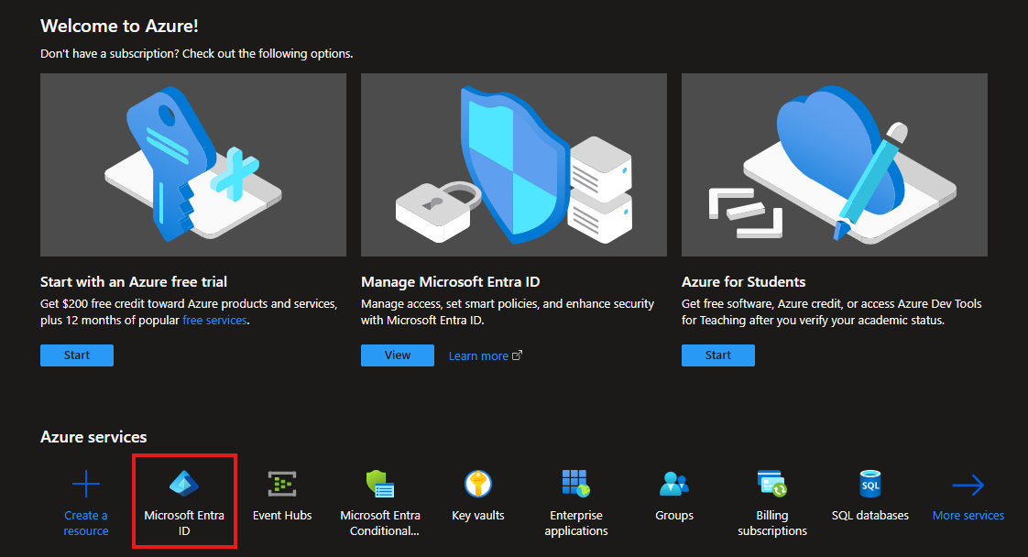Open the Key vaults service icon
Image resolution: width=1028 pixels, height=557 pixels.
coord(478,485)
